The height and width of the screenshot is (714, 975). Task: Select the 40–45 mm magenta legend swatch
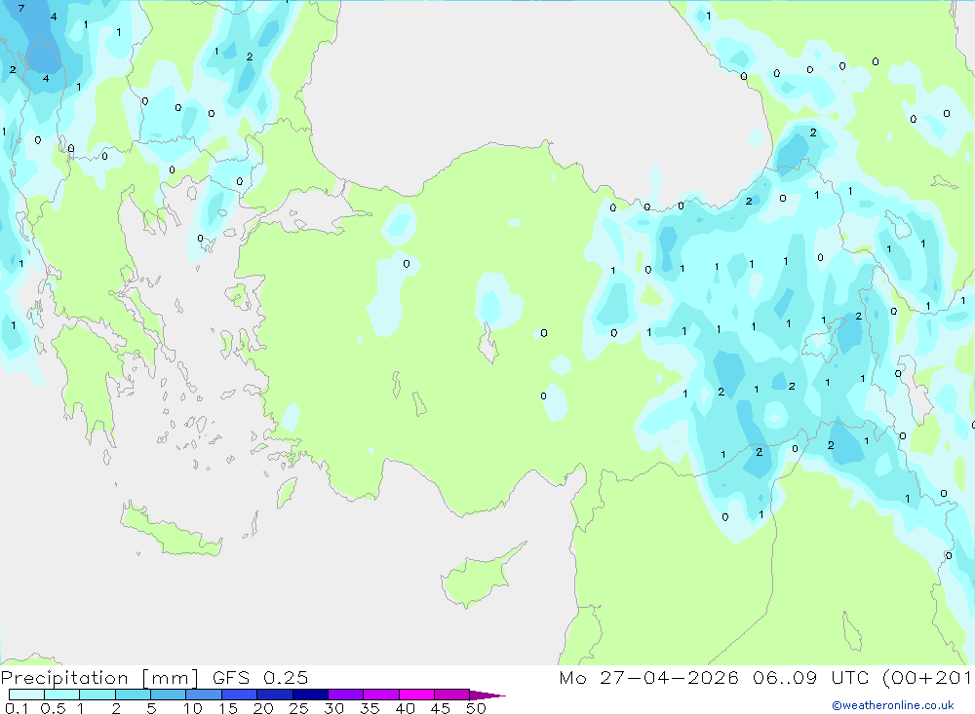tap(416, 695)
